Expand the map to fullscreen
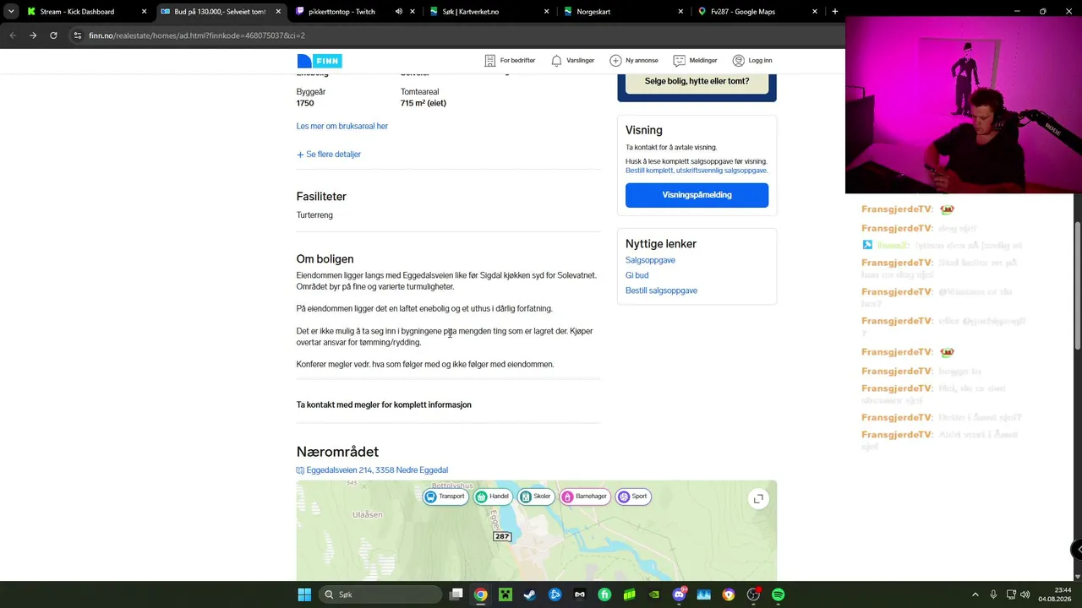Viewport: 1082px width, 608px height. click(758, 499)
